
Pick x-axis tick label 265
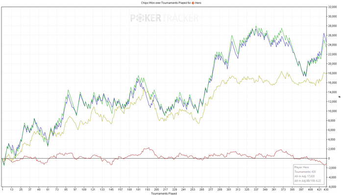[202, 189]
